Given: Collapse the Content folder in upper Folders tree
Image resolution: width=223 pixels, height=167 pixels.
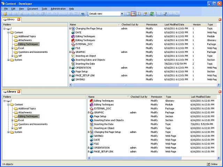Looking at the screenshot, I should [8, 32].
